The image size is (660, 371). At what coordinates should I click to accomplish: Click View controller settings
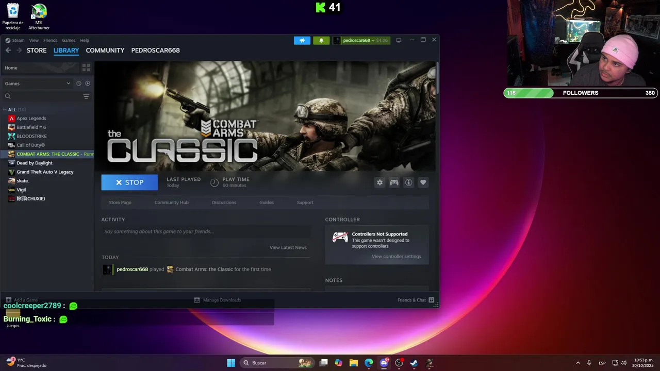point(397,257)
